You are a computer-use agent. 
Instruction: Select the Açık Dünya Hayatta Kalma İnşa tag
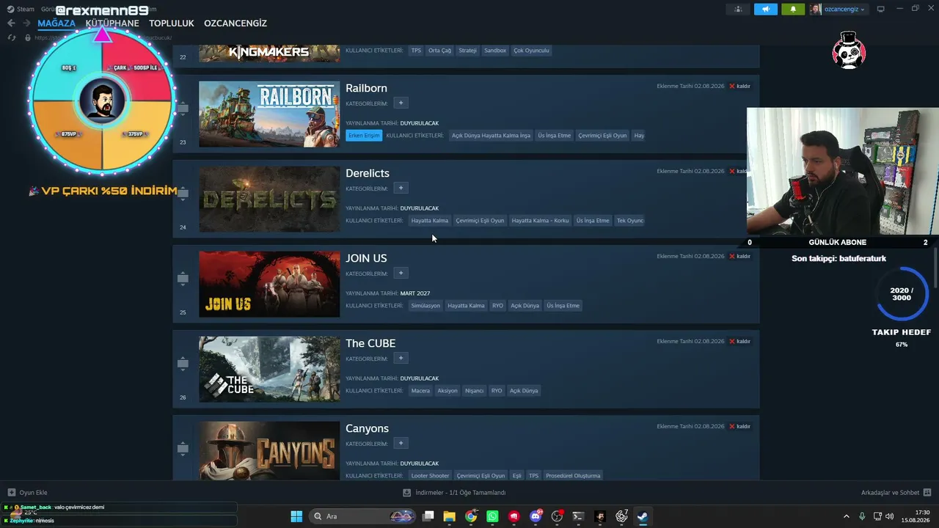[x=491, y=136]
